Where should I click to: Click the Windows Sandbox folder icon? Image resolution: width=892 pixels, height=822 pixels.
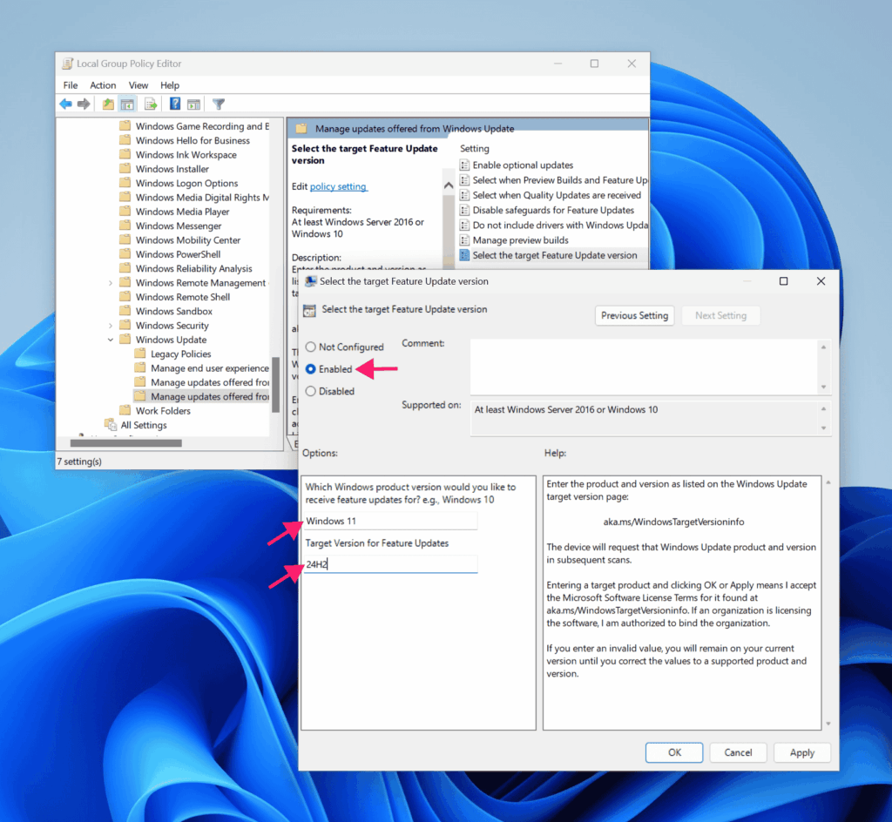click(125, 311)
